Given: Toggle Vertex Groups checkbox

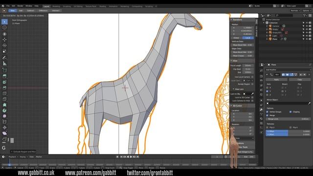Looking at the screenshot, I should pyautogui.click(x=268, y=112).
